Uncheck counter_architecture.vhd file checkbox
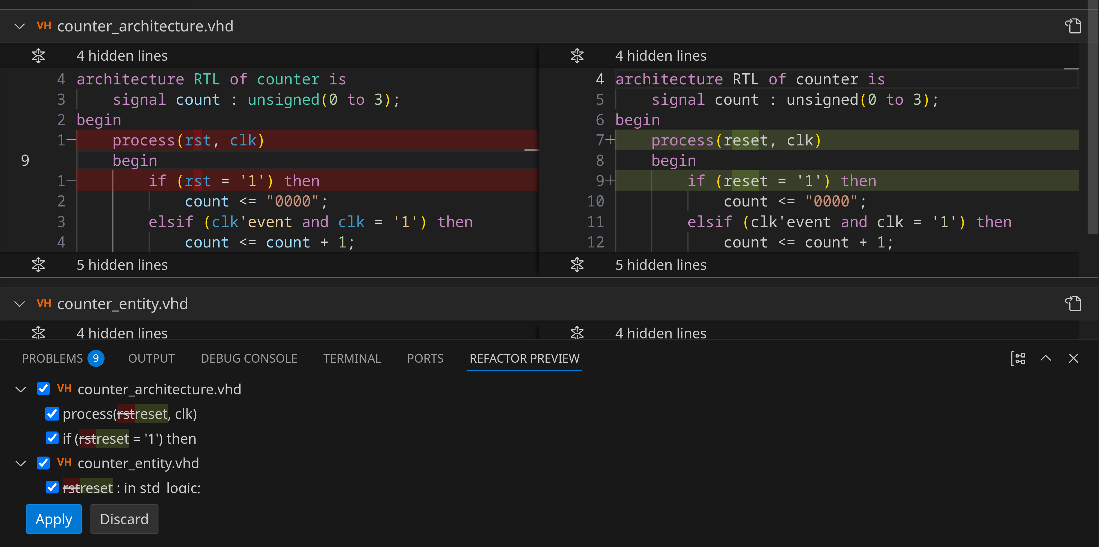 [43, 389]
